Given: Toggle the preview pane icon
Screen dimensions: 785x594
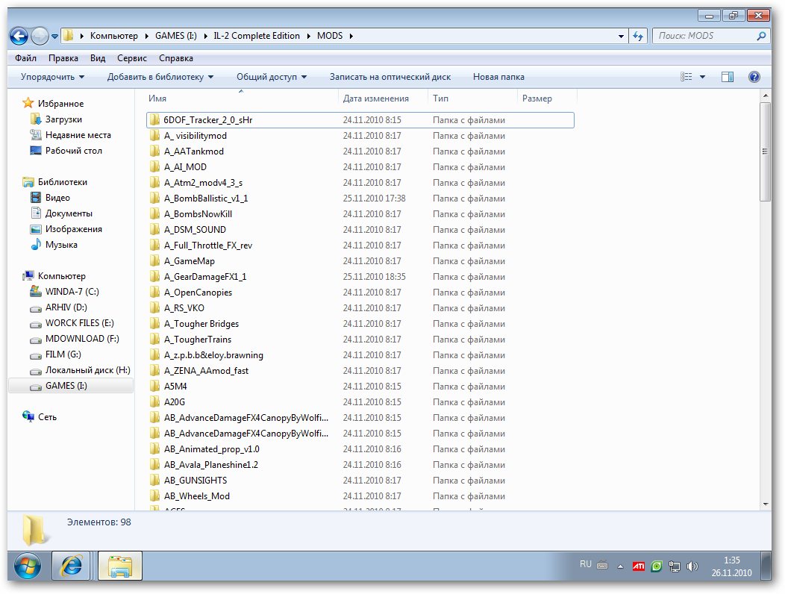Looking at the screenshot, I should pos(728,77).
